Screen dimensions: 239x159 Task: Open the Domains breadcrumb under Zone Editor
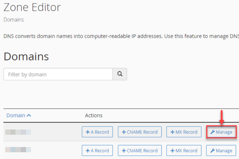pos(14,20)
